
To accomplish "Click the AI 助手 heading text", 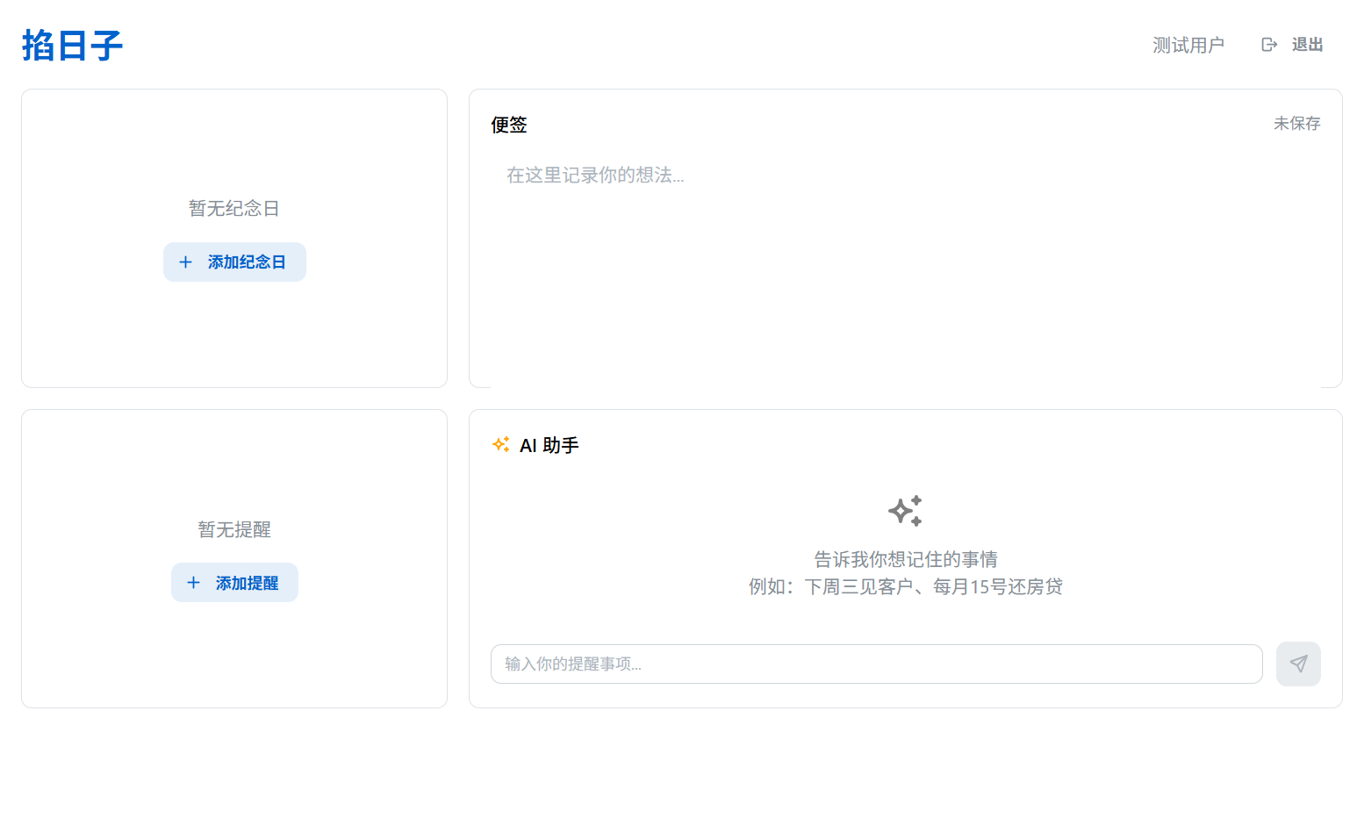I will 549,446.
